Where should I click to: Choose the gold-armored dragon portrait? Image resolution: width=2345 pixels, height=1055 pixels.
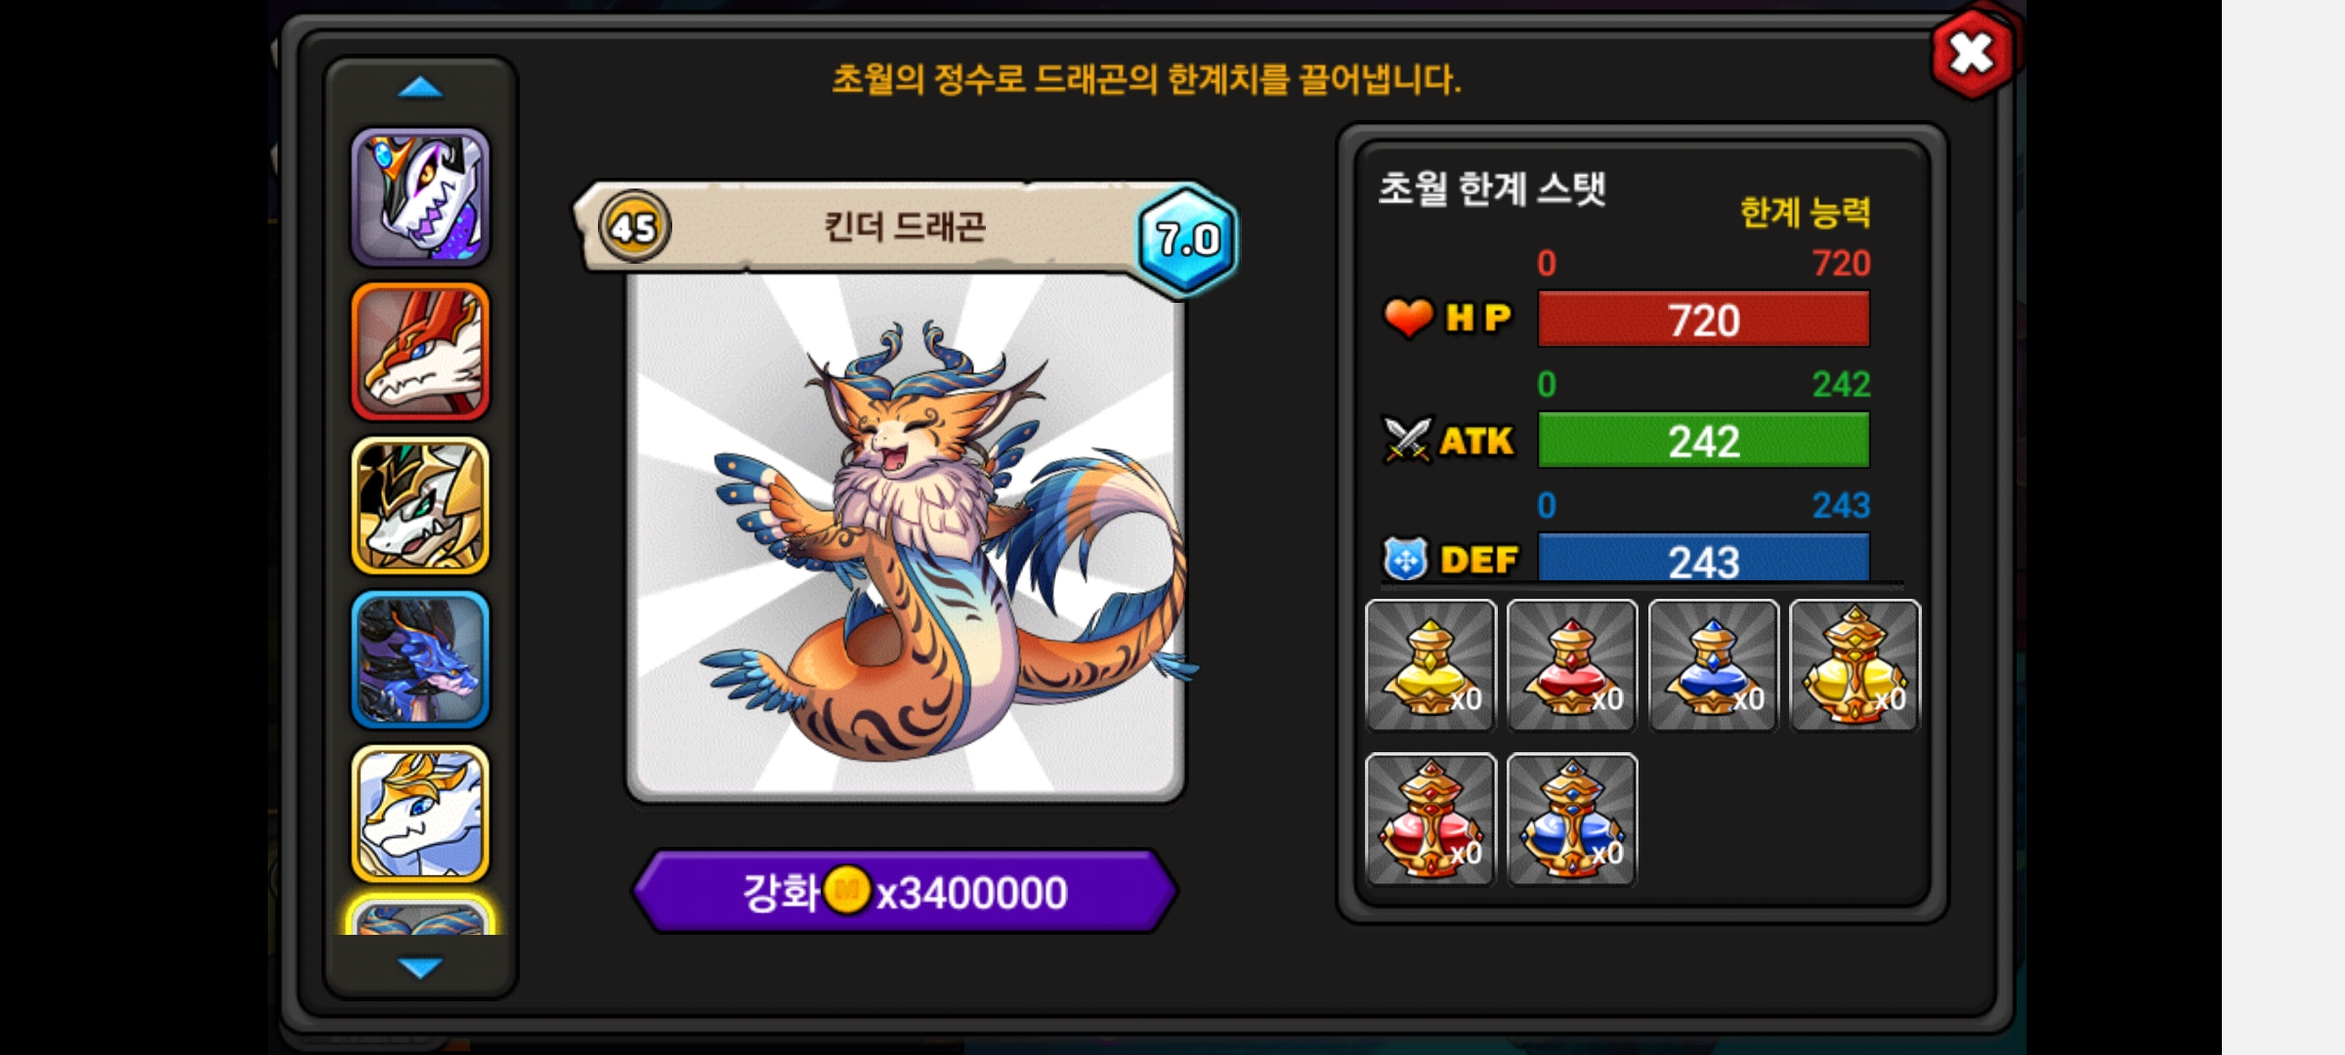(420, 505)
